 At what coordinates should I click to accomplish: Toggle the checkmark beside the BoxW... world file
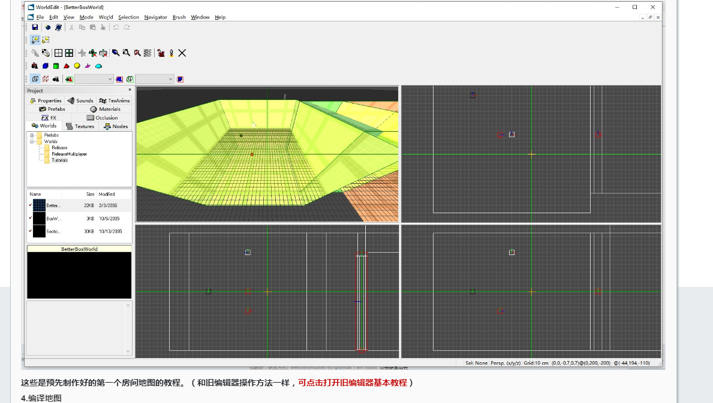click(31, 218)
